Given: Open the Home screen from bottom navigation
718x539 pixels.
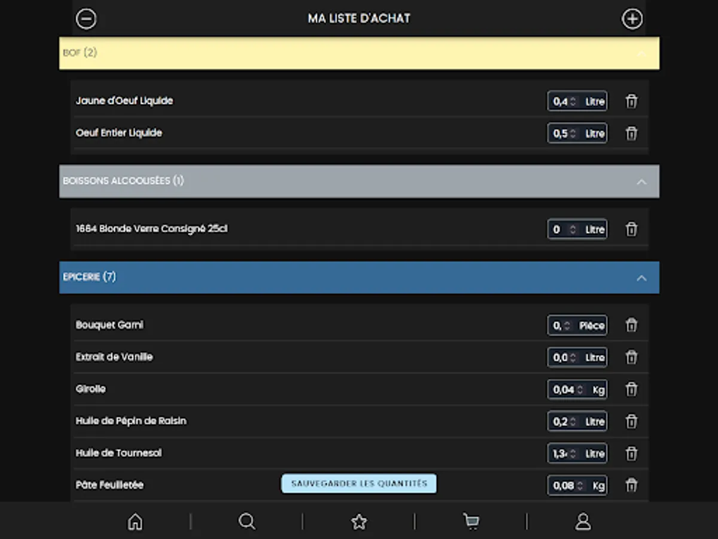Looking at the screenshot, I should [x=135, y=522].
